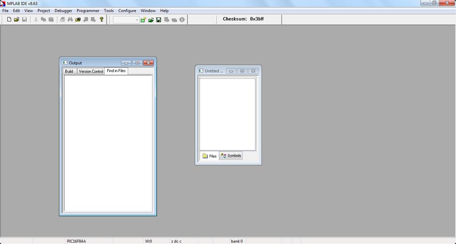
Task: Click the New File toolbar icon
Action: pyautogui.click(x=9, y=20)
